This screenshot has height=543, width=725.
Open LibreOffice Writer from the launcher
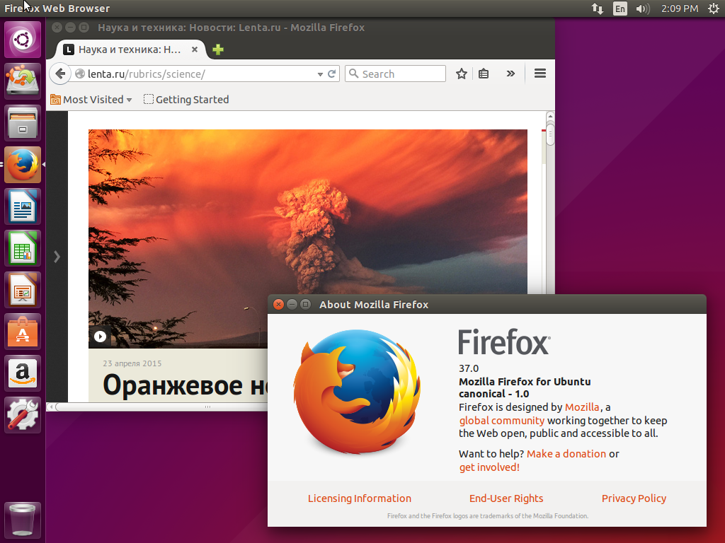coord(23,206)
